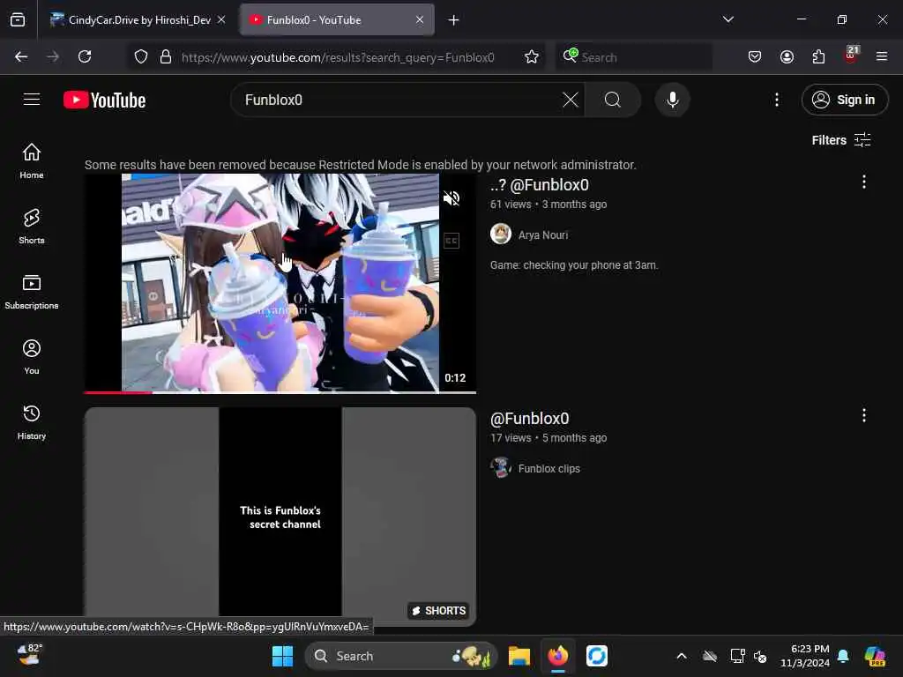Viewport: 903px width, 677px height.
Task: Show hidden system tray icons
Action: 682,656
